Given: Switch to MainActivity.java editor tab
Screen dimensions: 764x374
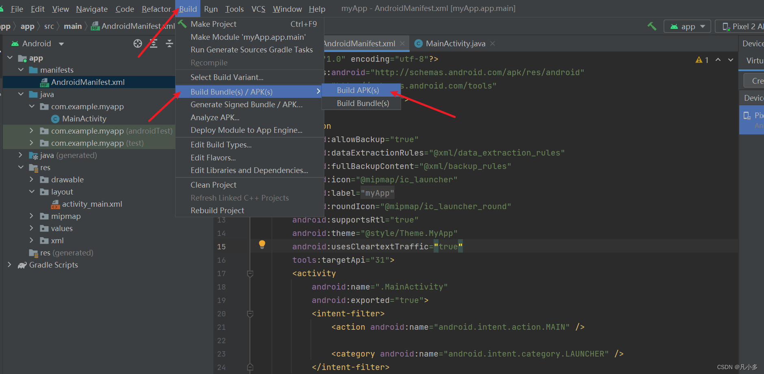Looking at the screenshot, I should [x=455, y=43].
